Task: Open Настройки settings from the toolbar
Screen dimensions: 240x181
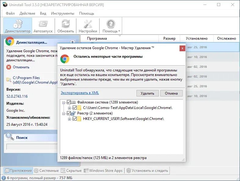Action: (88, 26)
